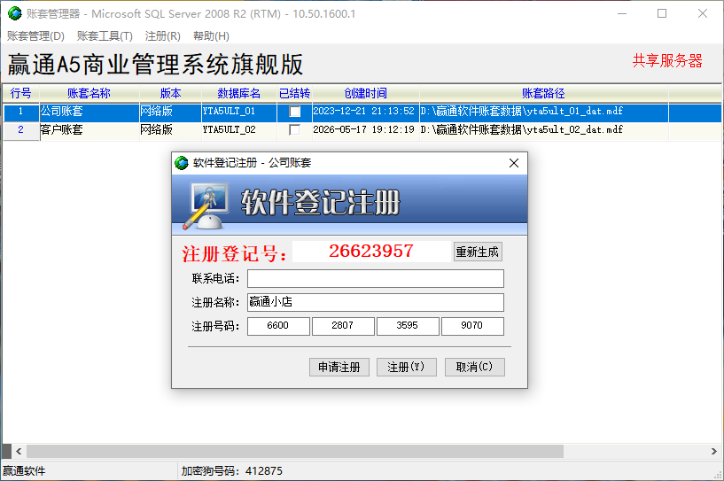This screenshot has height=481, width=724.
Task: Select the 数据库名 column header
Action: point(238,93)
